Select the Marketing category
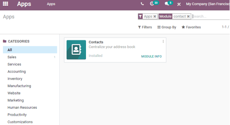This screenshot has width=230, height=125. coord(30,100)
